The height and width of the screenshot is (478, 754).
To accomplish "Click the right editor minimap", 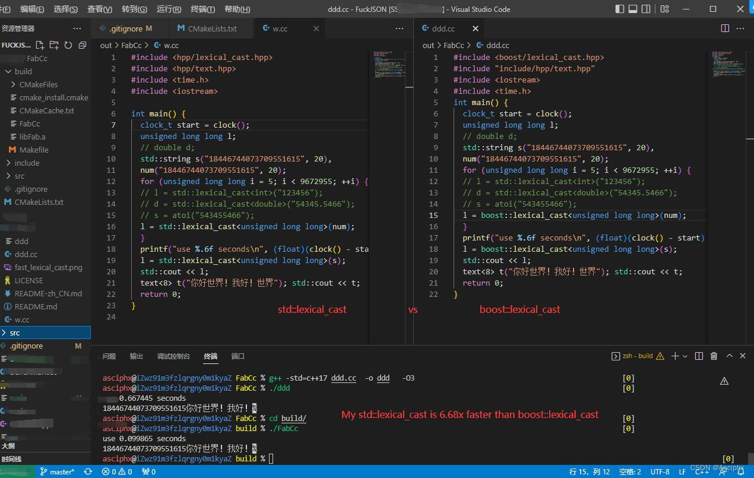I will [x=728, y=196].
